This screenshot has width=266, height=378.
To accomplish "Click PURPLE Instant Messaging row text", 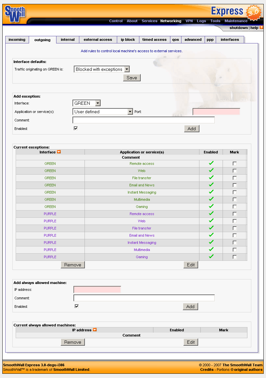I will 142,243.
